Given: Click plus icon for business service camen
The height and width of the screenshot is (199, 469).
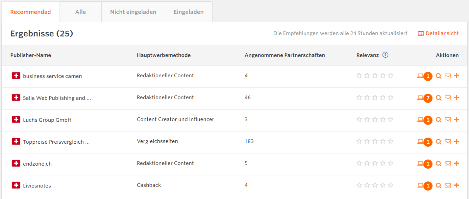Looking at the screenshot, I should coord(456,76).
